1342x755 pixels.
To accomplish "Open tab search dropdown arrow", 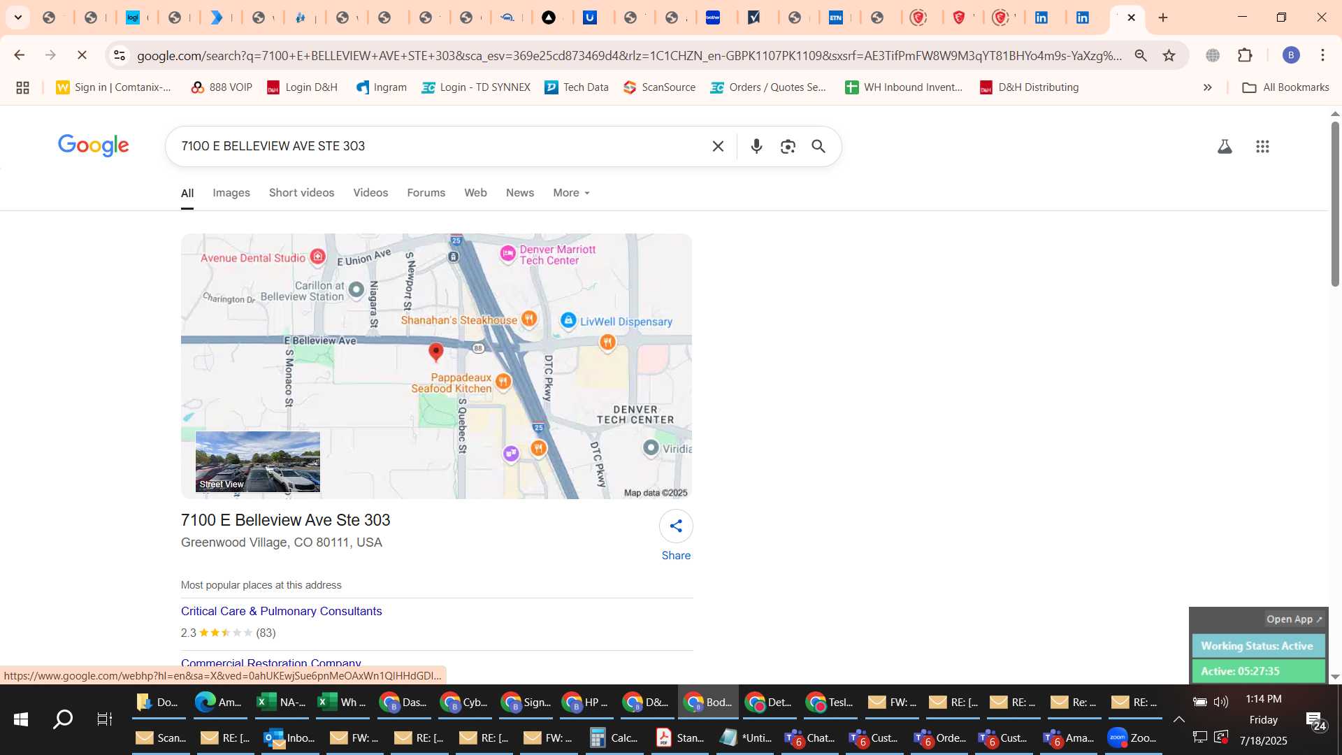I will point(18,17).
